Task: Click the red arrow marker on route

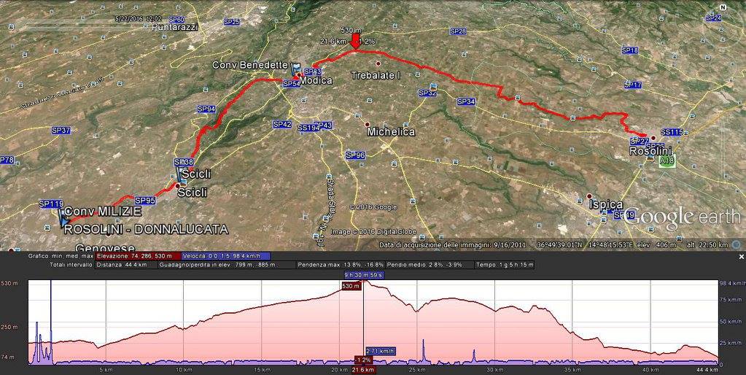Action: coord(355,41)
